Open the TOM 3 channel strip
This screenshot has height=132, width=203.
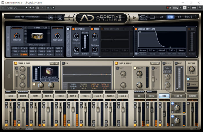click(73, 96)
